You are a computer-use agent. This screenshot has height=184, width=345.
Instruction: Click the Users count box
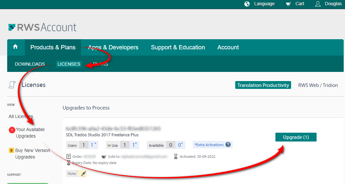point(83,145)
